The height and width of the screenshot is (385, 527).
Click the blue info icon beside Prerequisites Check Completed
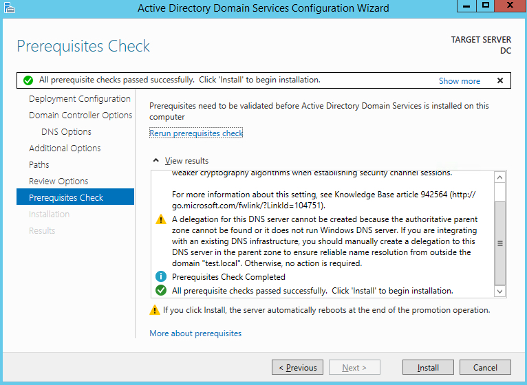[x=161, y=276]
